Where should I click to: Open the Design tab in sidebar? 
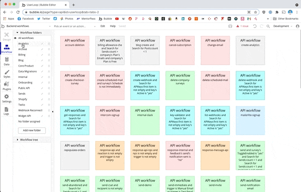pyautogui.click(x=7, y=37)
